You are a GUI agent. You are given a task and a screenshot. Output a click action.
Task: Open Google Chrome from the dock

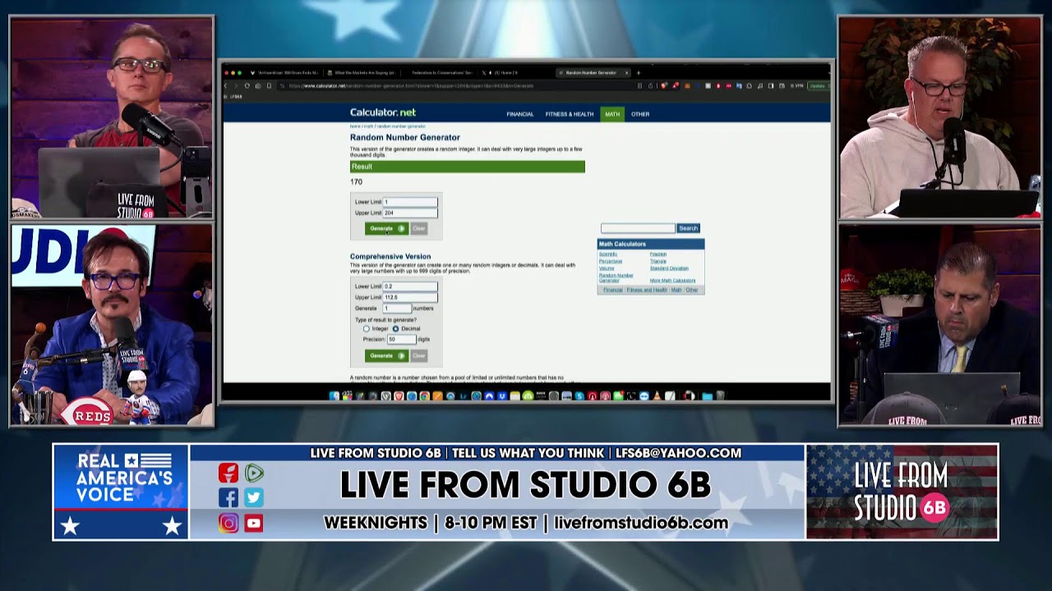424,396
